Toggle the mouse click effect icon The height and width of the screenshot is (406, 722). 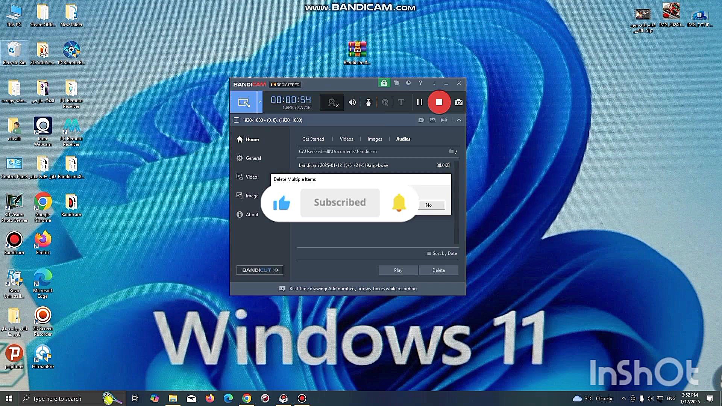tap(385, 102)
